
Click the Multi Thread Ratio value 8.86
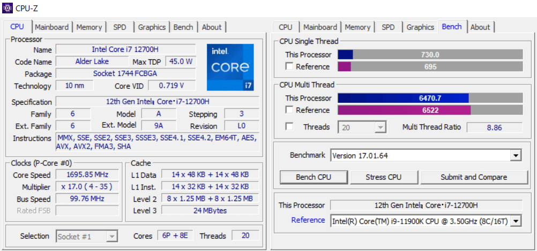[x=495, y=127]
